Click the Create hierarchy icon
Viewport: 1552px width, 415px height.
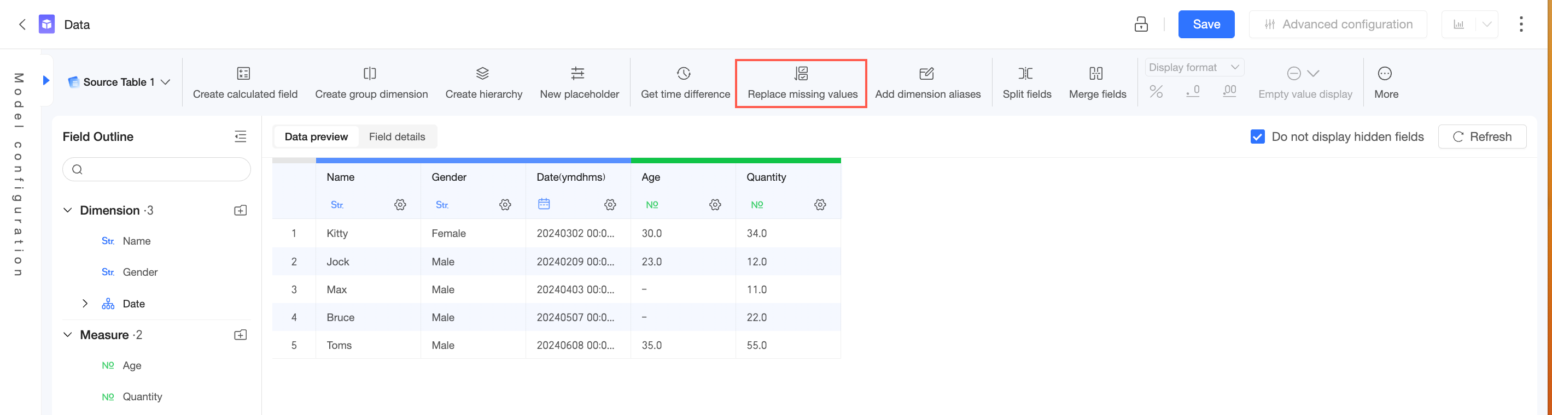click(482, 74)
